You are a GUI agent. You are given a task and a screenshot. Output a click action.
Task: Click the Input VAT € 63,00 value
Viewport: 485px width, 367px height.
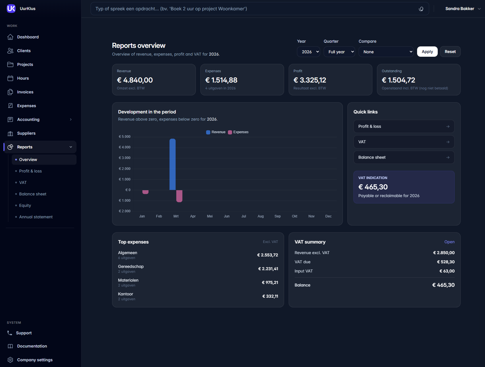click(x=447, y=271)
